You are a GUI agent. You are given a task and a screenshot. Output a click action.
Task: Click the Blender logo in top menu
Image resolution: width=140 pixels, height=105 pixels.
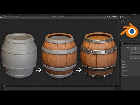(x=1, y=15)
